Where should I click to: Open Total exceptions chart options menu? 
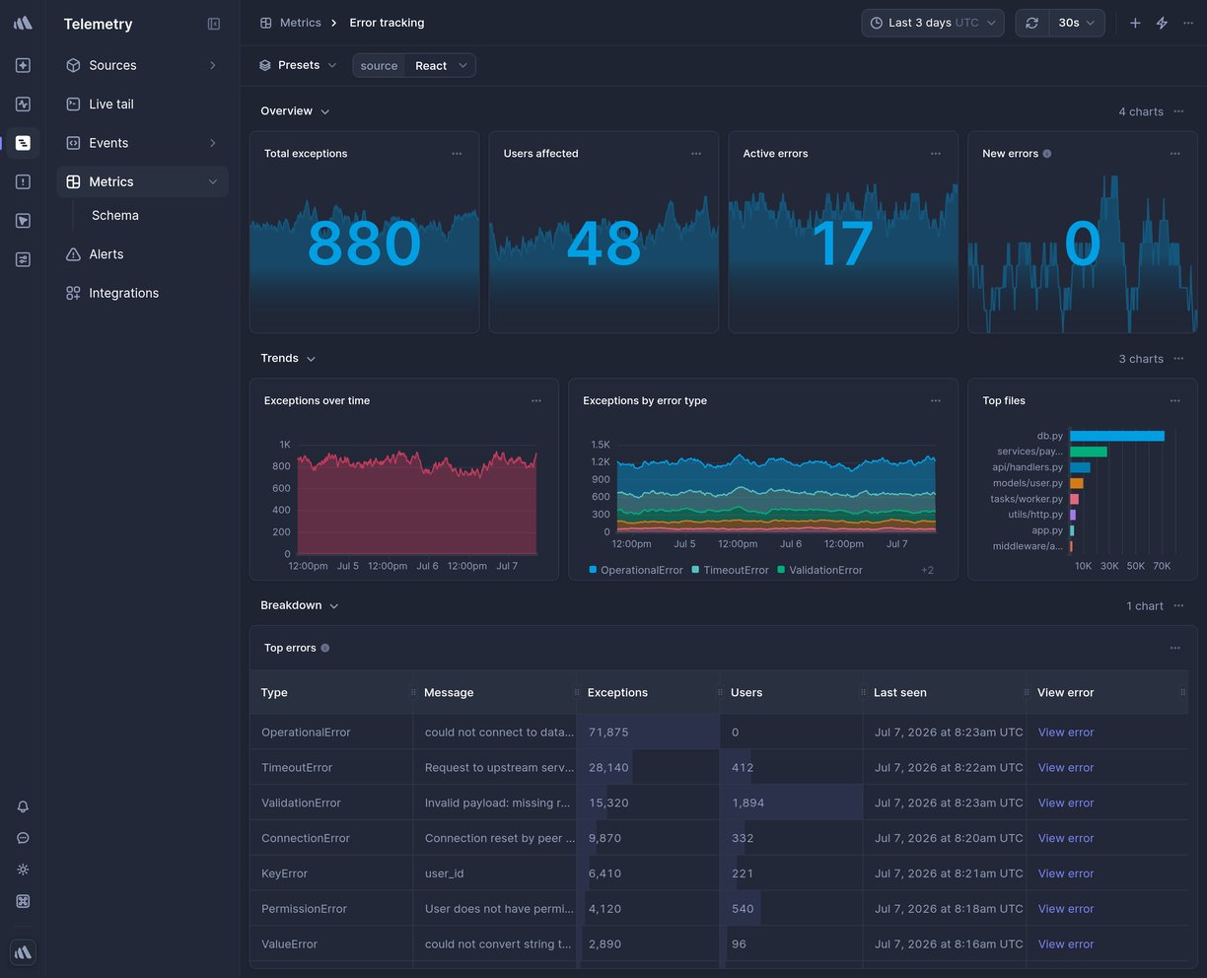point(457,154)
